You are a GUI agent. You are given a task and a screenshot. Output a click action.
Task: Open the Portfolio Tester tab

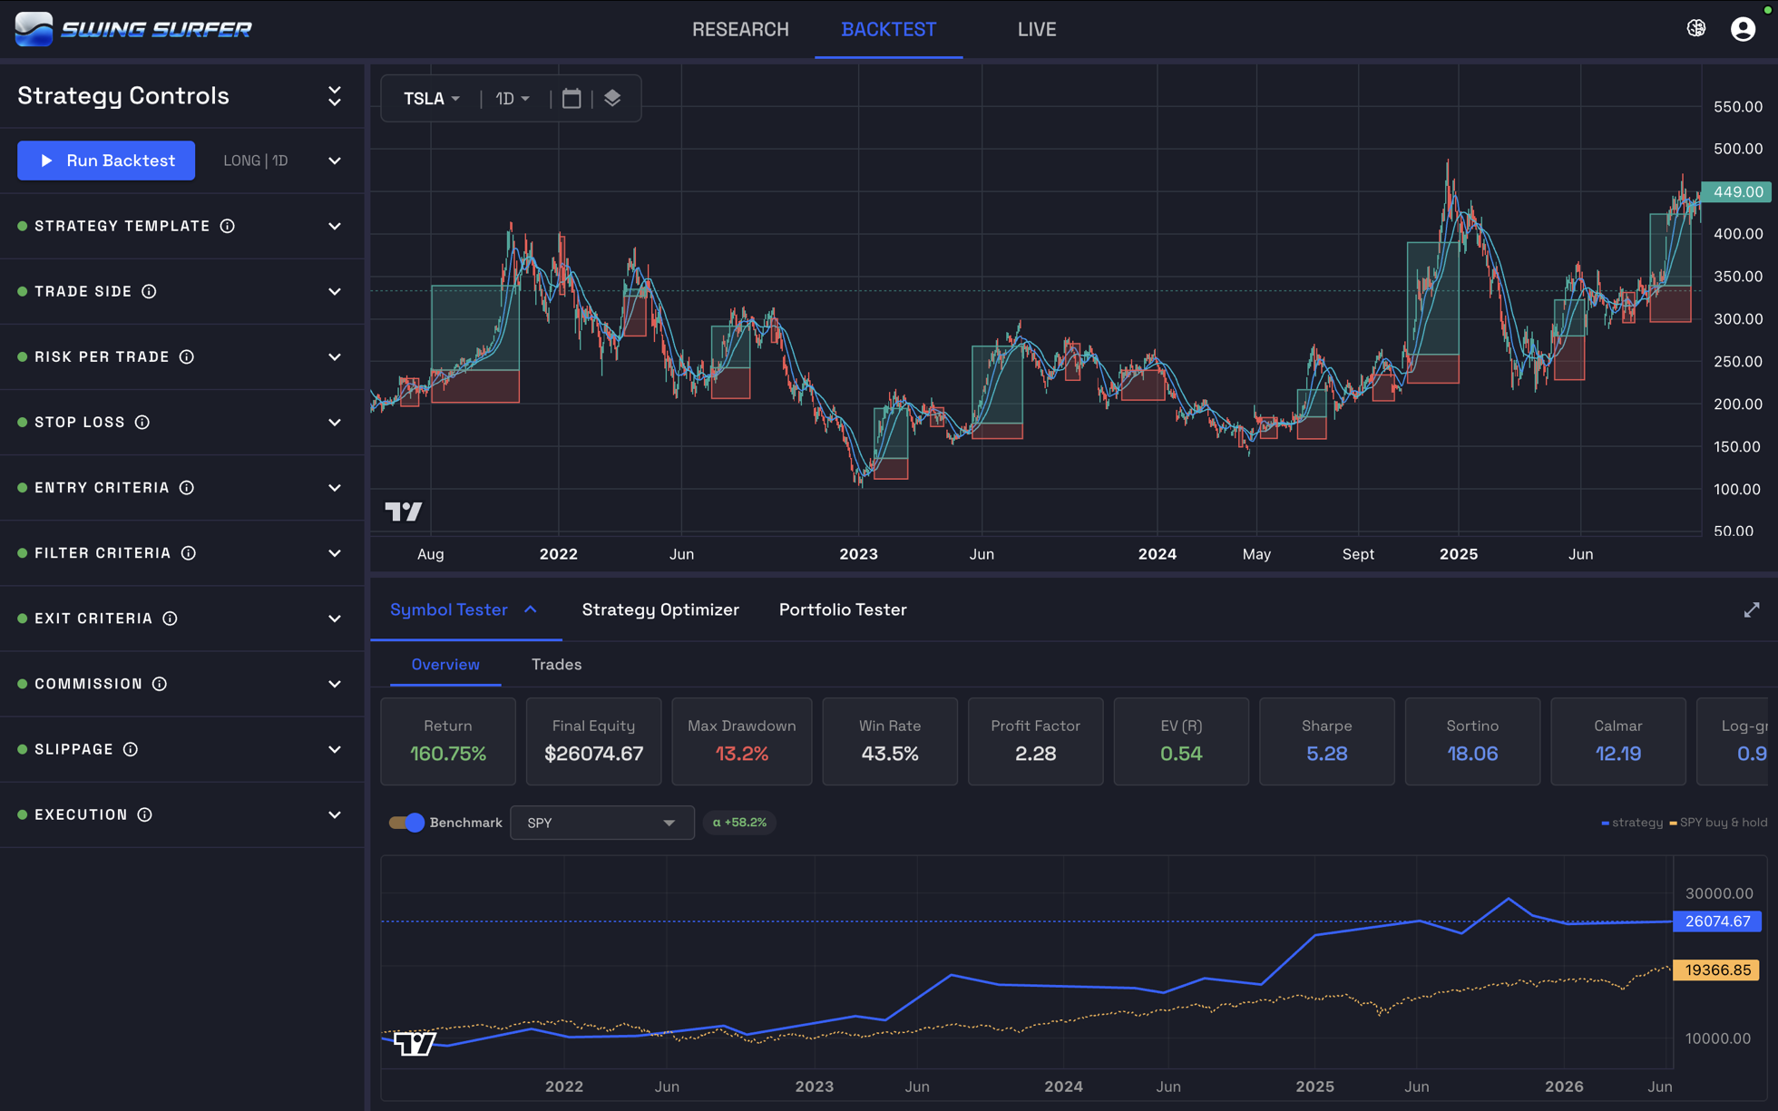843,610
